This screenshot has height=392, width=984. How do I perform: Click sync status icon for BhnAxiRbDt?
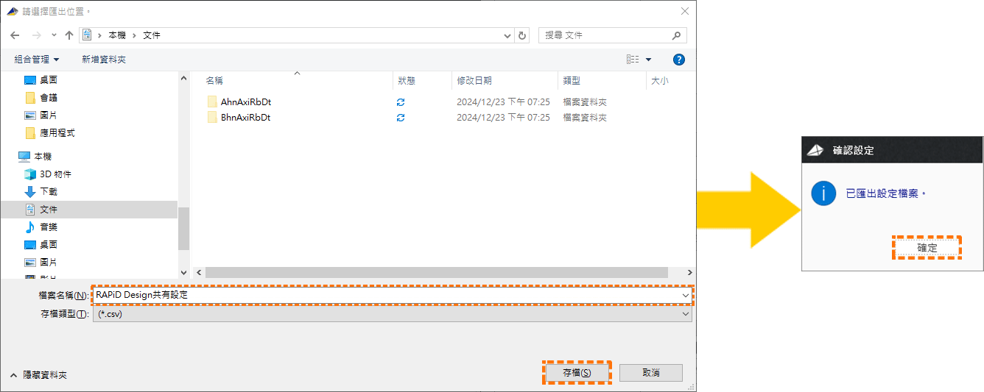click(401, 117)
